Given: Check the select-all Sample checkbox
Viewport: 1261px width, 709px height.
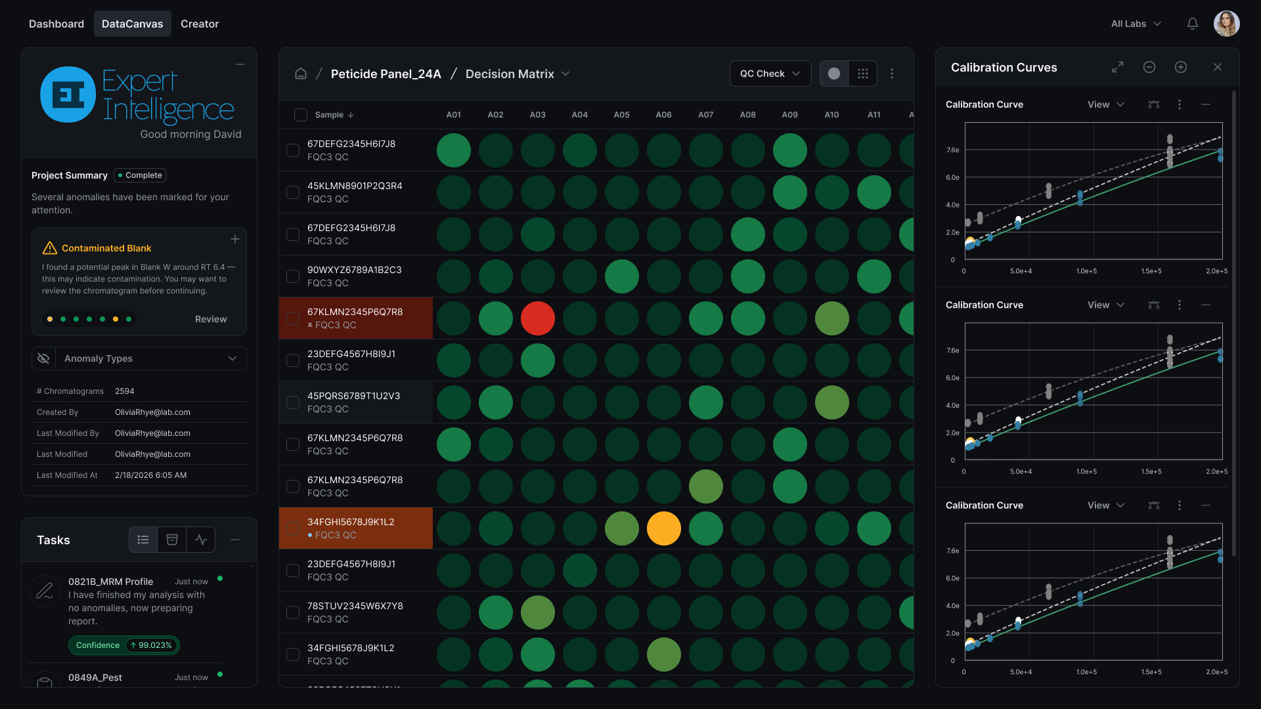Looking at the screenshot, I should click(x=301, y=115).
